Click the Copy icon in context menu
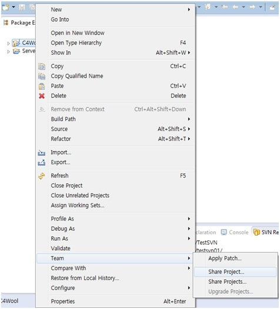The height and width of the screenshot is (309, 280). click(x=42, y=67)
